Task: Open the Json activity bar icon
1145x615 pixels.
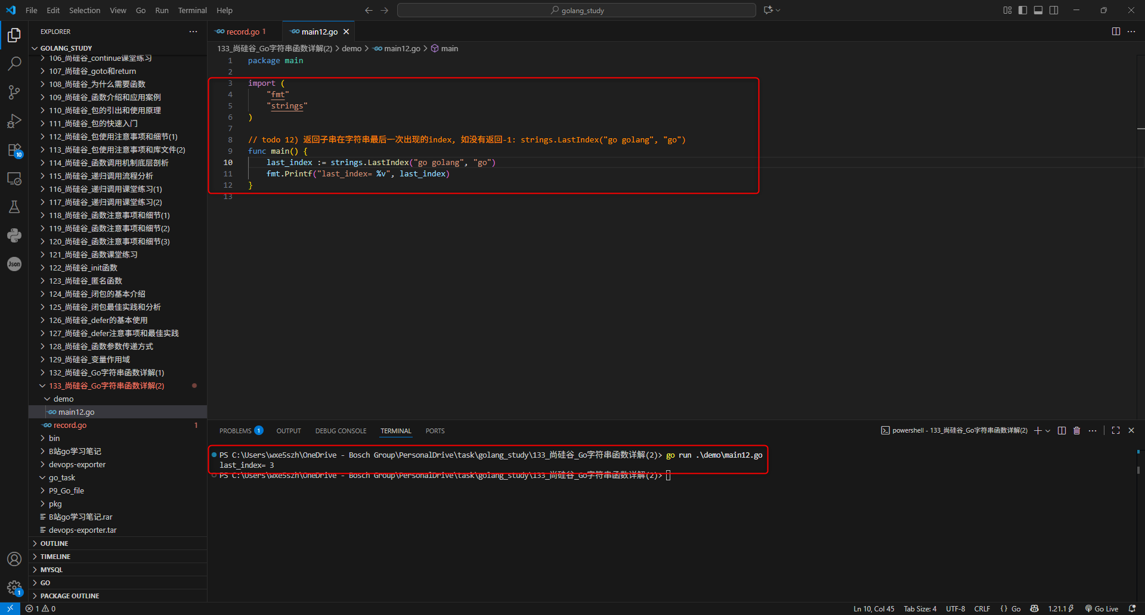Action: click(14, 264)
